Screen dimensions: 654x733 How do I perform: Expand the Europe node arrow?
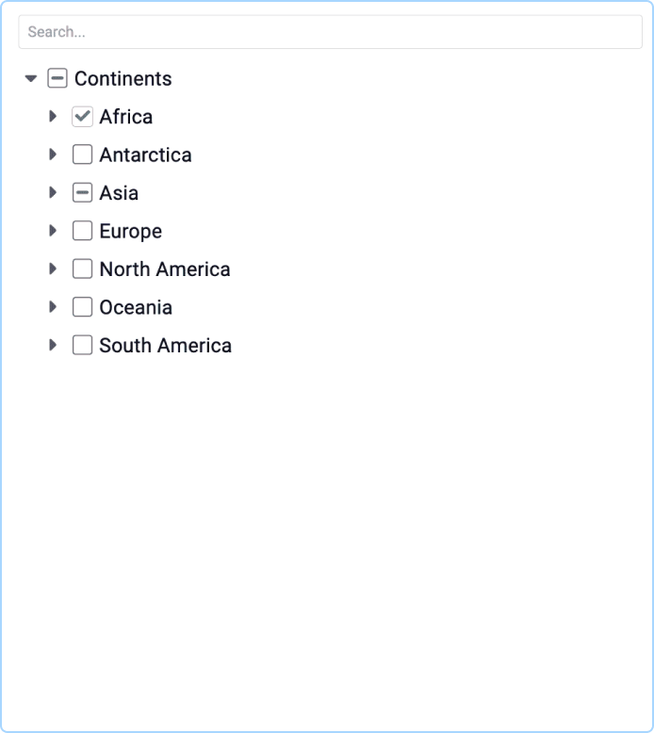click(53, 231)
